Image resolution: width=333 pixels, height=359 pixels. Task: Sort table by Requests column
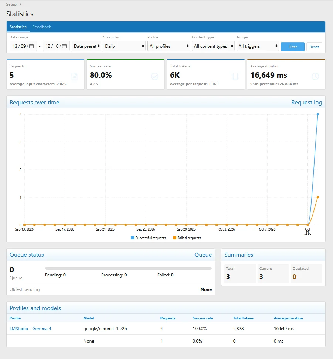[x=168, y=318]
